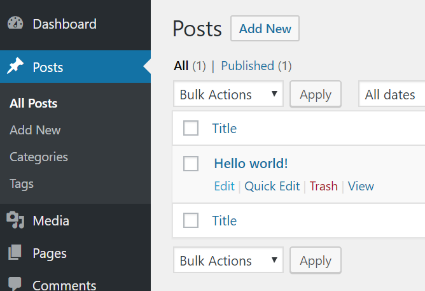Expand the All dates filter dropdown

pos(391,94)
